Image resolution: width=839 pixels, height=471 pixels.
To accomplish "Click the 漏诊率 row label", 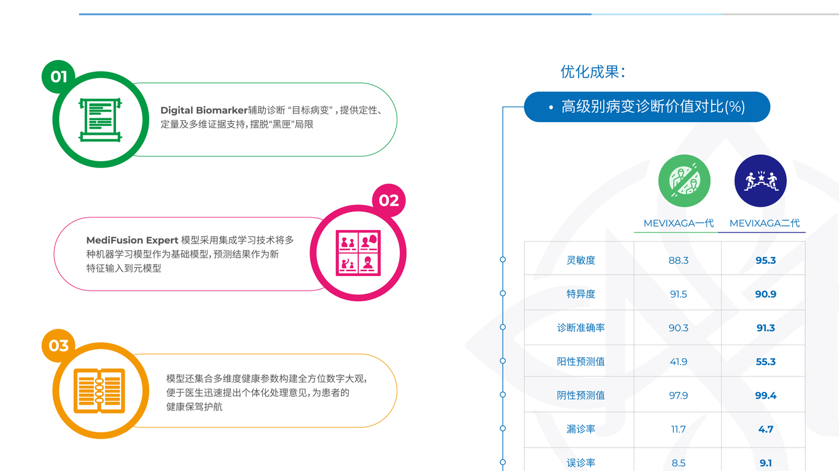I will pos(580,429).
